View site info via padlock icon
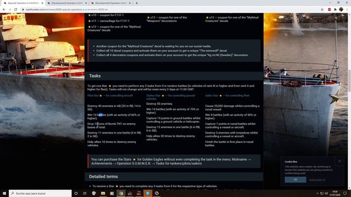The height and width of the screenshot is (197, 351). click(x=23, y=10)
